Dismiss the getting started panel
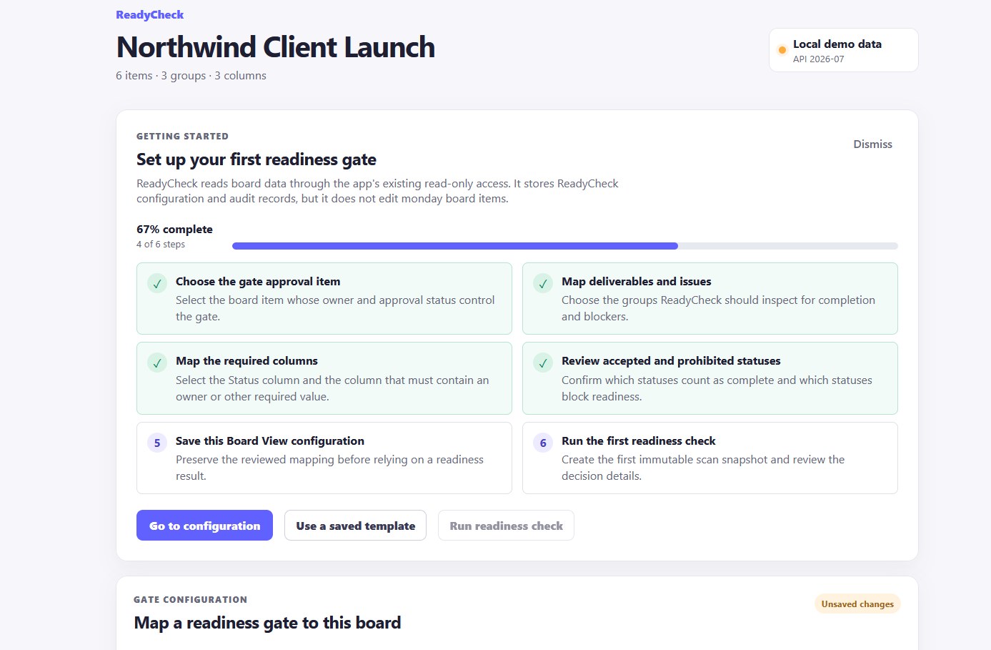The image size is (991, 650). point(872,144)
